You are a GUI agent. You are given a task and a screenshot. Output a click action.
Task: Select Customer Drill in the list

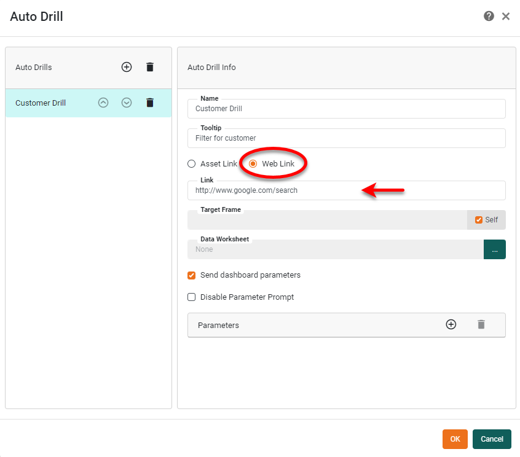(41, 103)
